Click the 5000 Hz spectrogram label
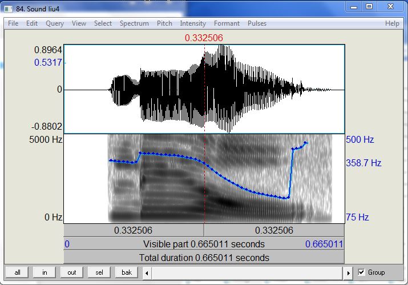The image size is (408, 285). coord(46,139)
